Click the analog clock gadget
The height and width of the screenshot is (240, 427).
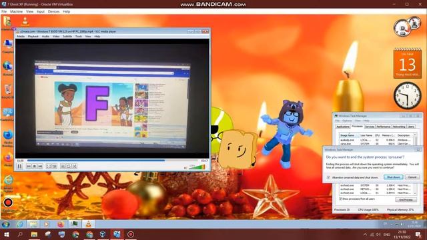(407, 95)
